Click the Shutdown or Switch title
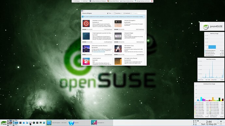The height and width of the screenshot is (126, 225). pyautogui.click(x=97, y=20)
